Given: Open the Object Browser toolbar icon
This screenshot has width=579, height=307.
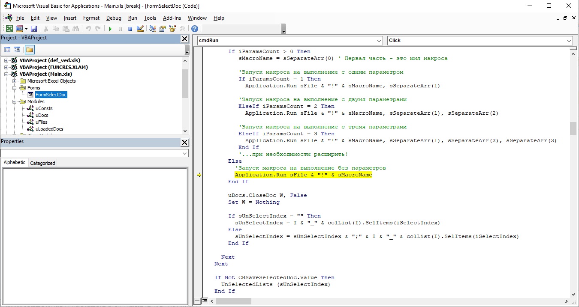Looking at the screenshot, I should pos(172,29).
